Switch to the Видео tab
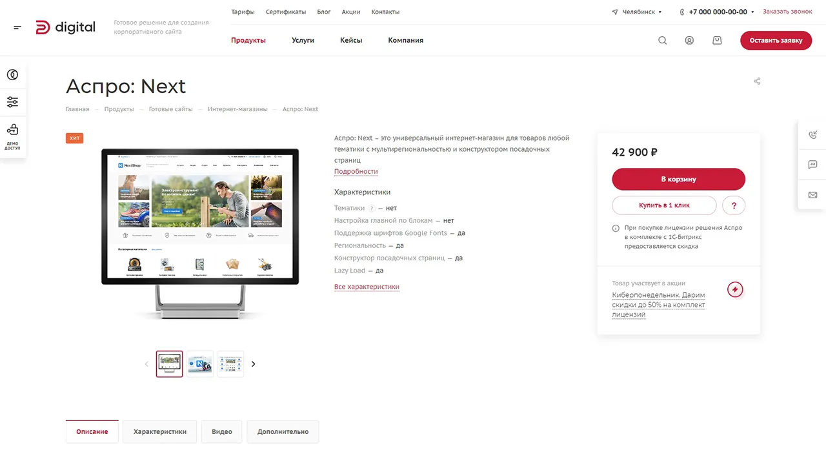The image size is (826, 465). point(222,431)
